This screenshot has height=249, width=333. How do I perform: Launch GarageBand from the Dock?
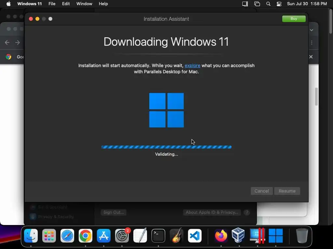tap(177, 236)
